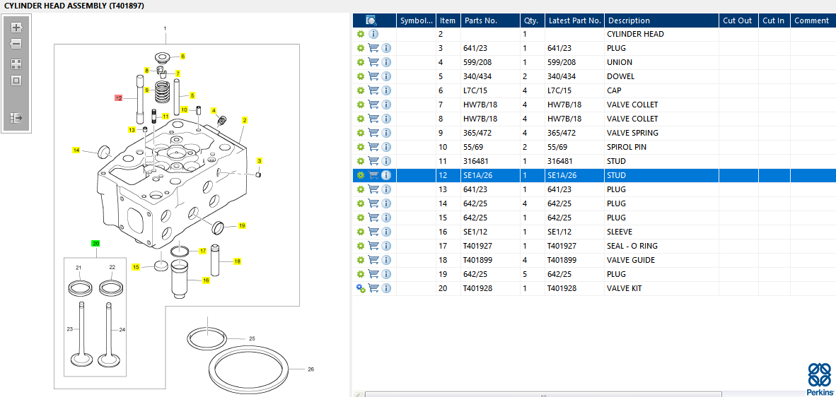836x397 pixels.
Task: Add PLUG item 19 to cart
Action: tap(373, 274)
